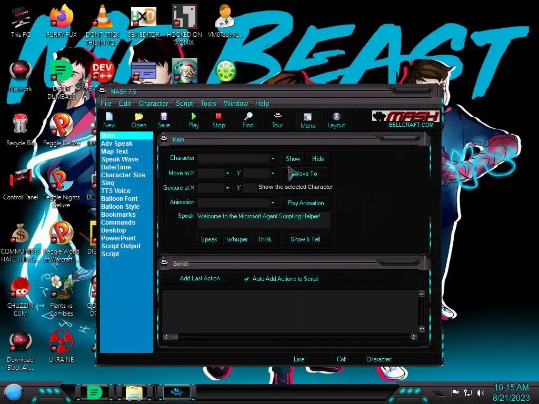Click the script editor text area
The height and width of the screenshot is (404, 539).
click(x=290, y=311)
